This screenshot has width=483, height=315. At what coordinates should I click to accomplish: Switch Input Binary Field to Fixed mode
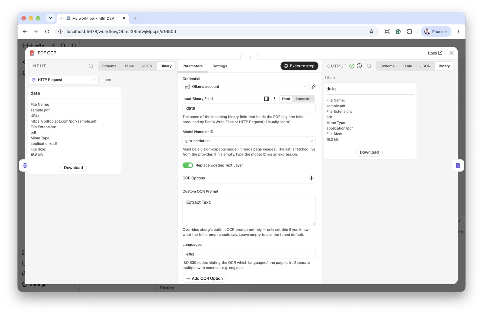pyautogui.click(x=286, y=99)
